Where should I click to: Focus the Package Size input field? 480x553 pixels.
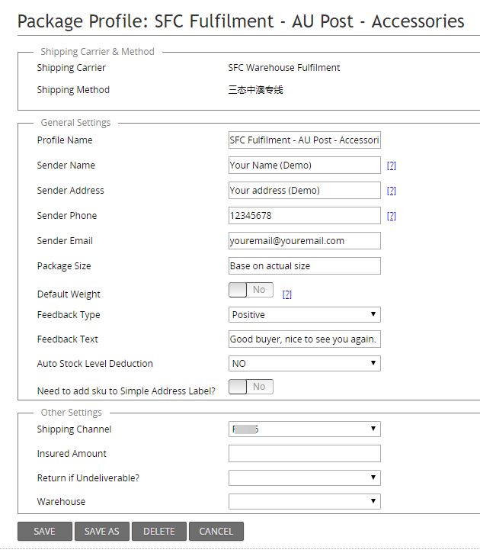click(305, 266)
